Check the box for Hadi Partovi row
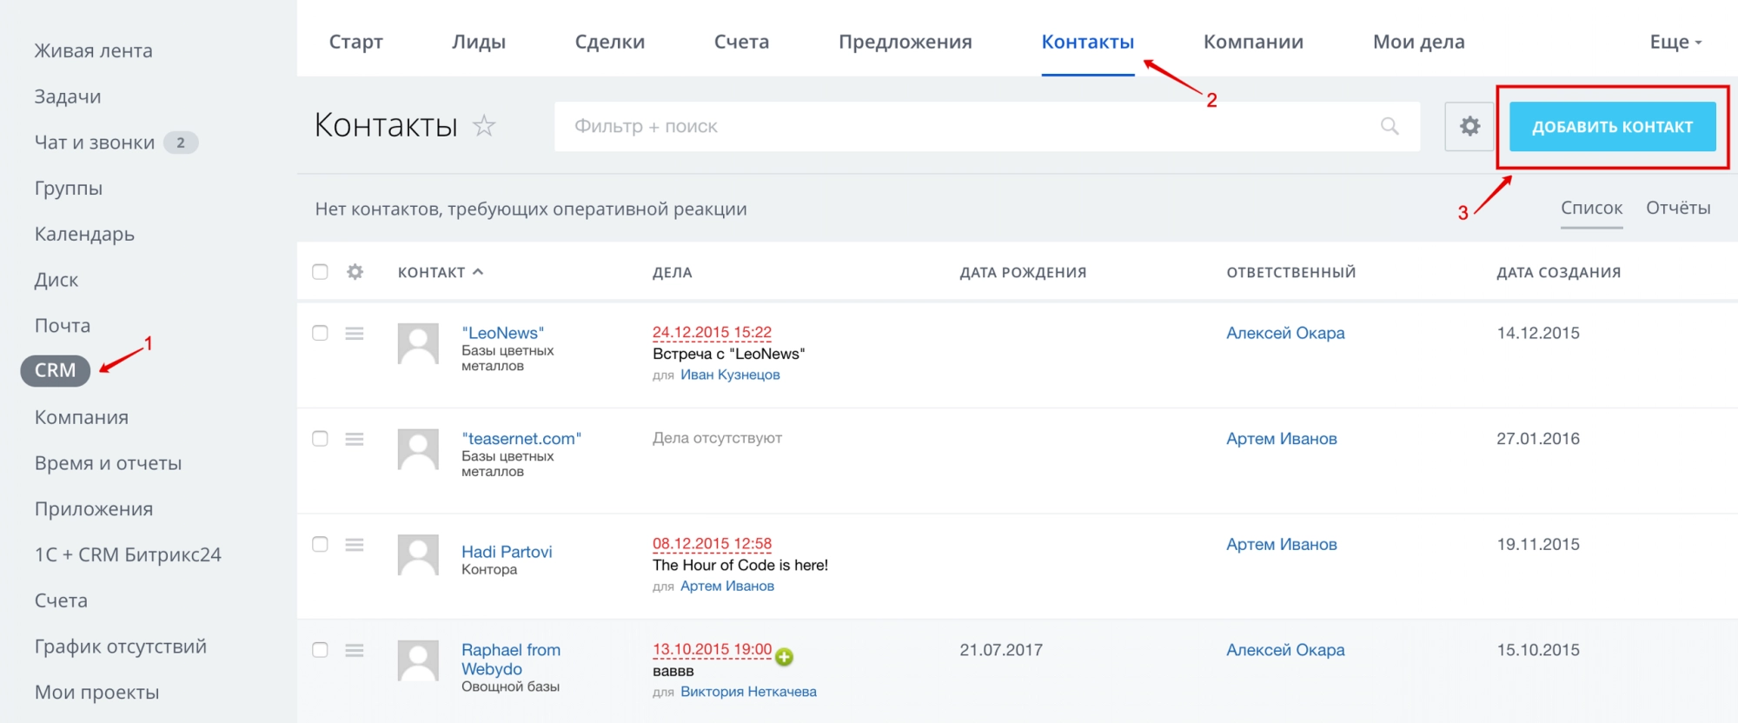Screen dimensions: 1738x723 click(320, 545)
